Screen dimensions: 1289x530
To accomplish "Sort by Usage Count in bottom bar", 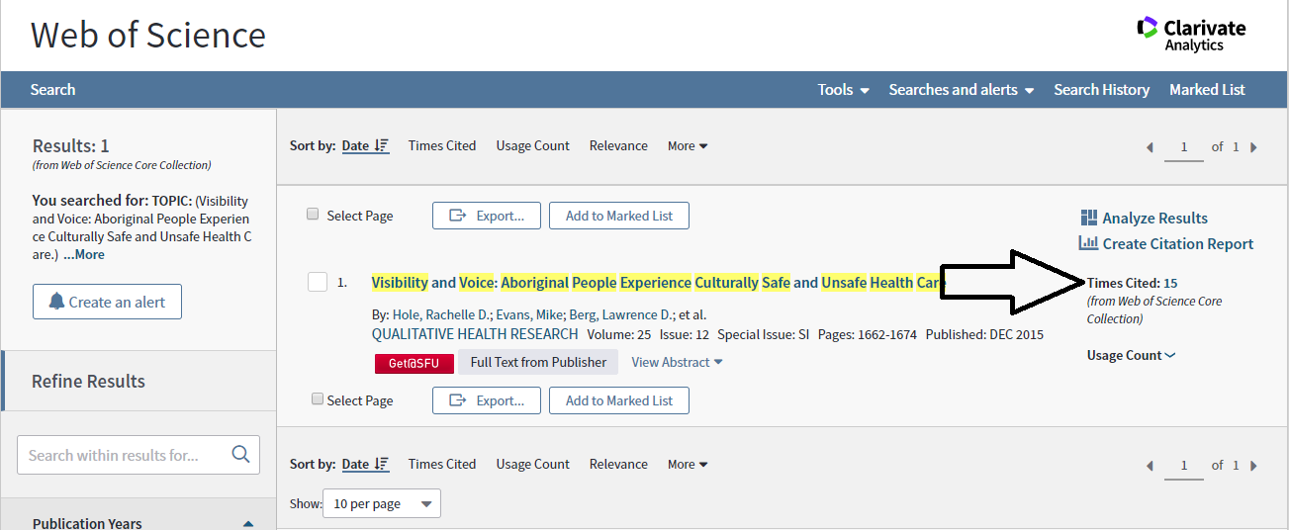I will click(x=533, y=464).
